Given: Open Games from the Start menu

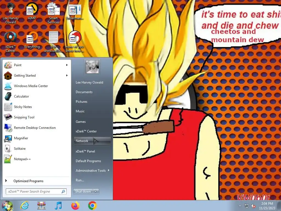Looking at the screenshot, I should 81,122.
